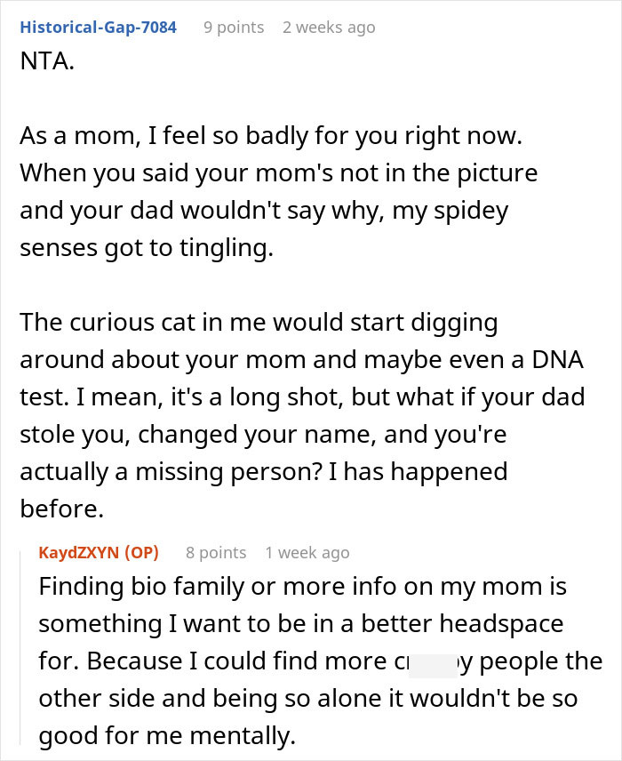Click the line starting The curious cat
The image size is (622, 761).
coord(259,323)
